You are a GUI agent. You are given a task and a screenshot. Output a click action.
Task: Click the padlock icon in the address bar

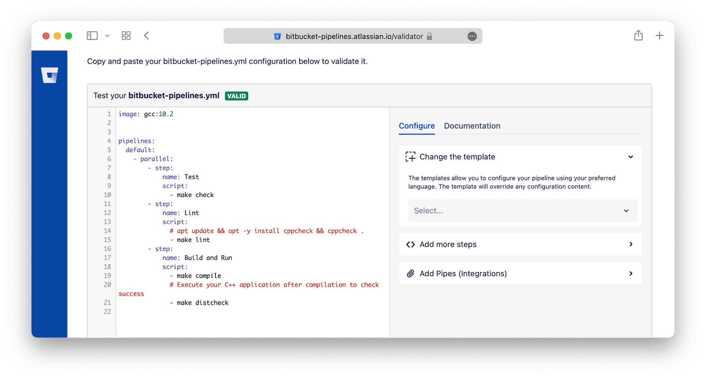(429, 36)
